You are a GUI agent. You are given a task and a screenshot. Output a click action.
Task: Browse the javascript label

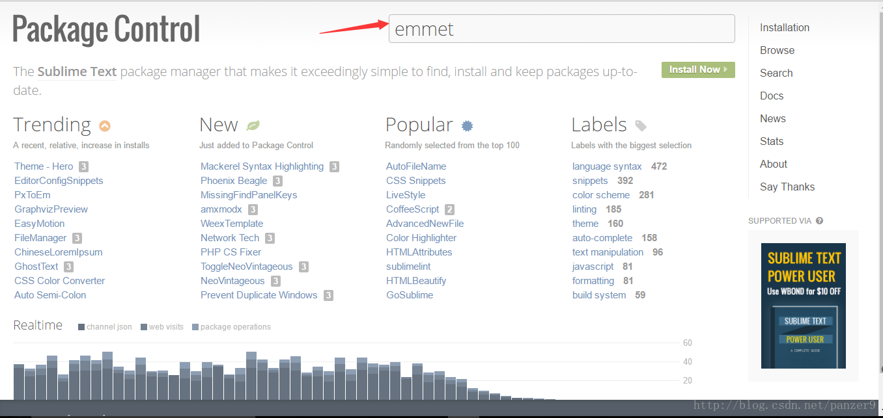[x=593, y=267]
